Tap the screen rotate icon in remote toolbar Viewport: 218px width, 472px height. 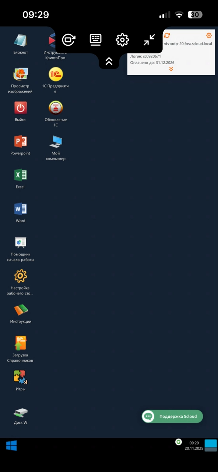coord(69,40)
